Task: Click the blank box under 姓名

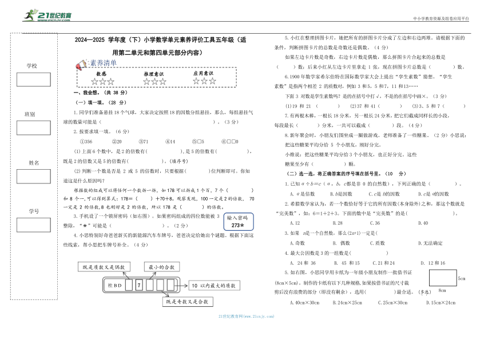Action: tap(34, 177)
